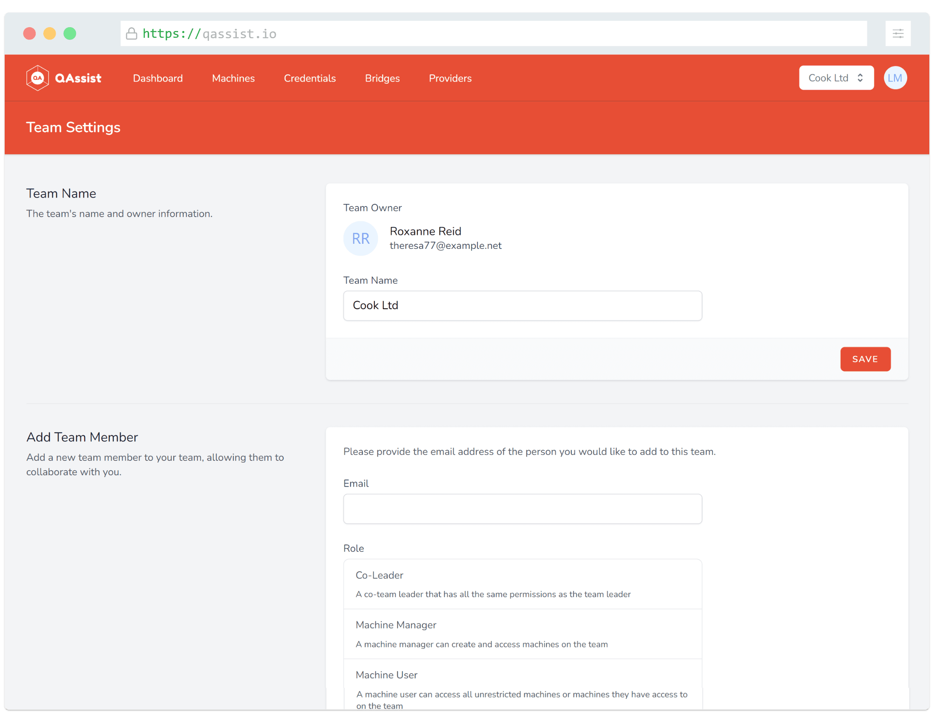
Task: Open the Machines nav item
Action: coord(233,78)
